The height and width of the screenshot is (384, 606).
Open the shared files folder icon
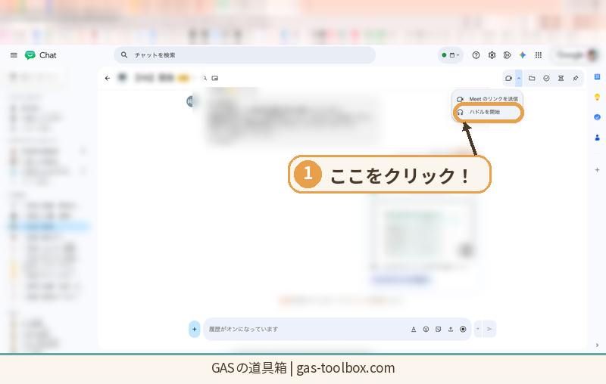pyautogui.click(x=532, y=79)
